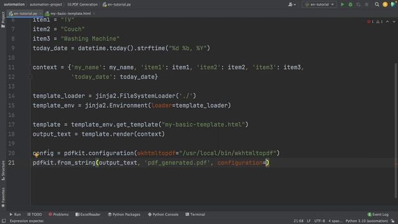Click the yellow intention bulb on line 20

coord(37,154)
